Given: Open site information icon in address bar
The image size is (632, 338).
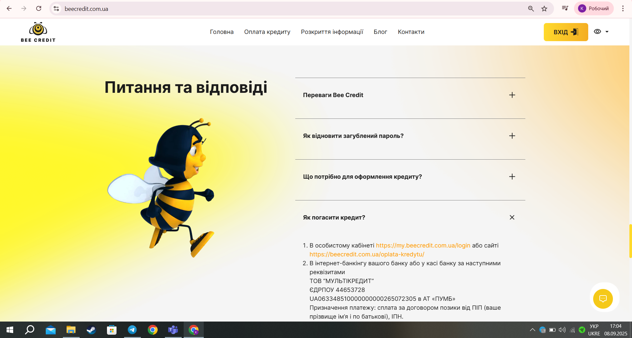Looking at the screenshot, I should (x=56, y=9).
